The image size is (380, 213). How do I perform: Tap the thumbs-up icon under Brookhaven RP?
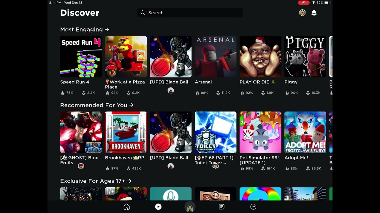coord(107,168)
